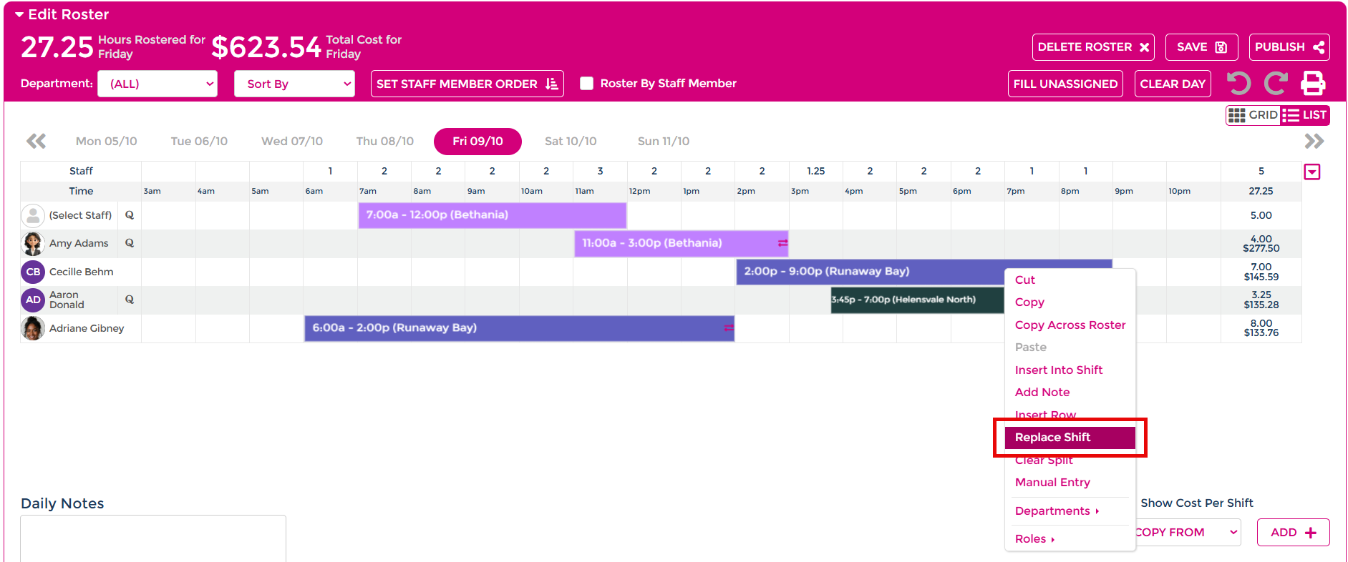Click search icon beside Aaron Donald
Viewport: 1348px width, 562px height.
pyautogui.click(x=130, y=299)
